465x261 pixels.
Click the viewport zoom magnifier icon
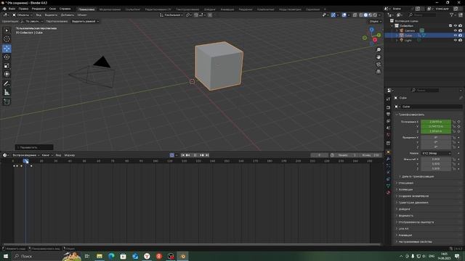click(x=379, y=50)
